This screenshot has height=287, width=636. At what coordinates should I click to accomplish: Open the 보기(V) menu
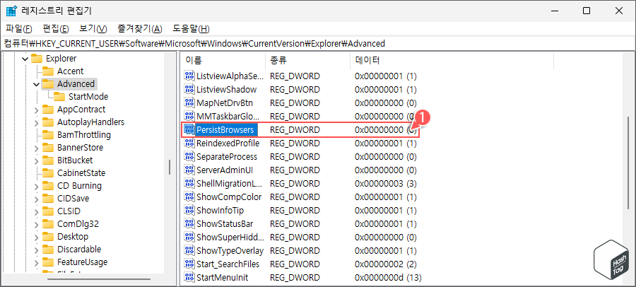(93, 29)
